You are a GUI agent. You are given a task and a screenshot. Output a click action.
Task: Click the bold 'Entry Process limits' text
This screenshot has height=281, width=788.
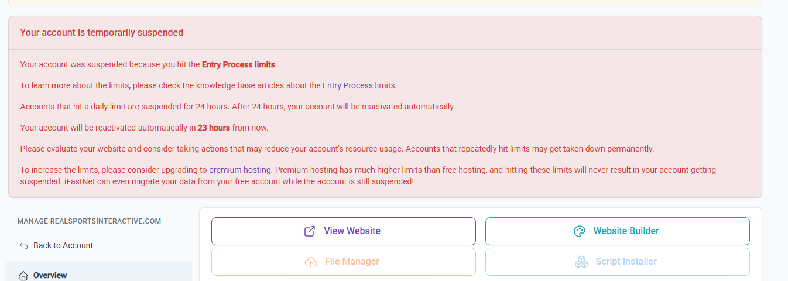point(238,64)
